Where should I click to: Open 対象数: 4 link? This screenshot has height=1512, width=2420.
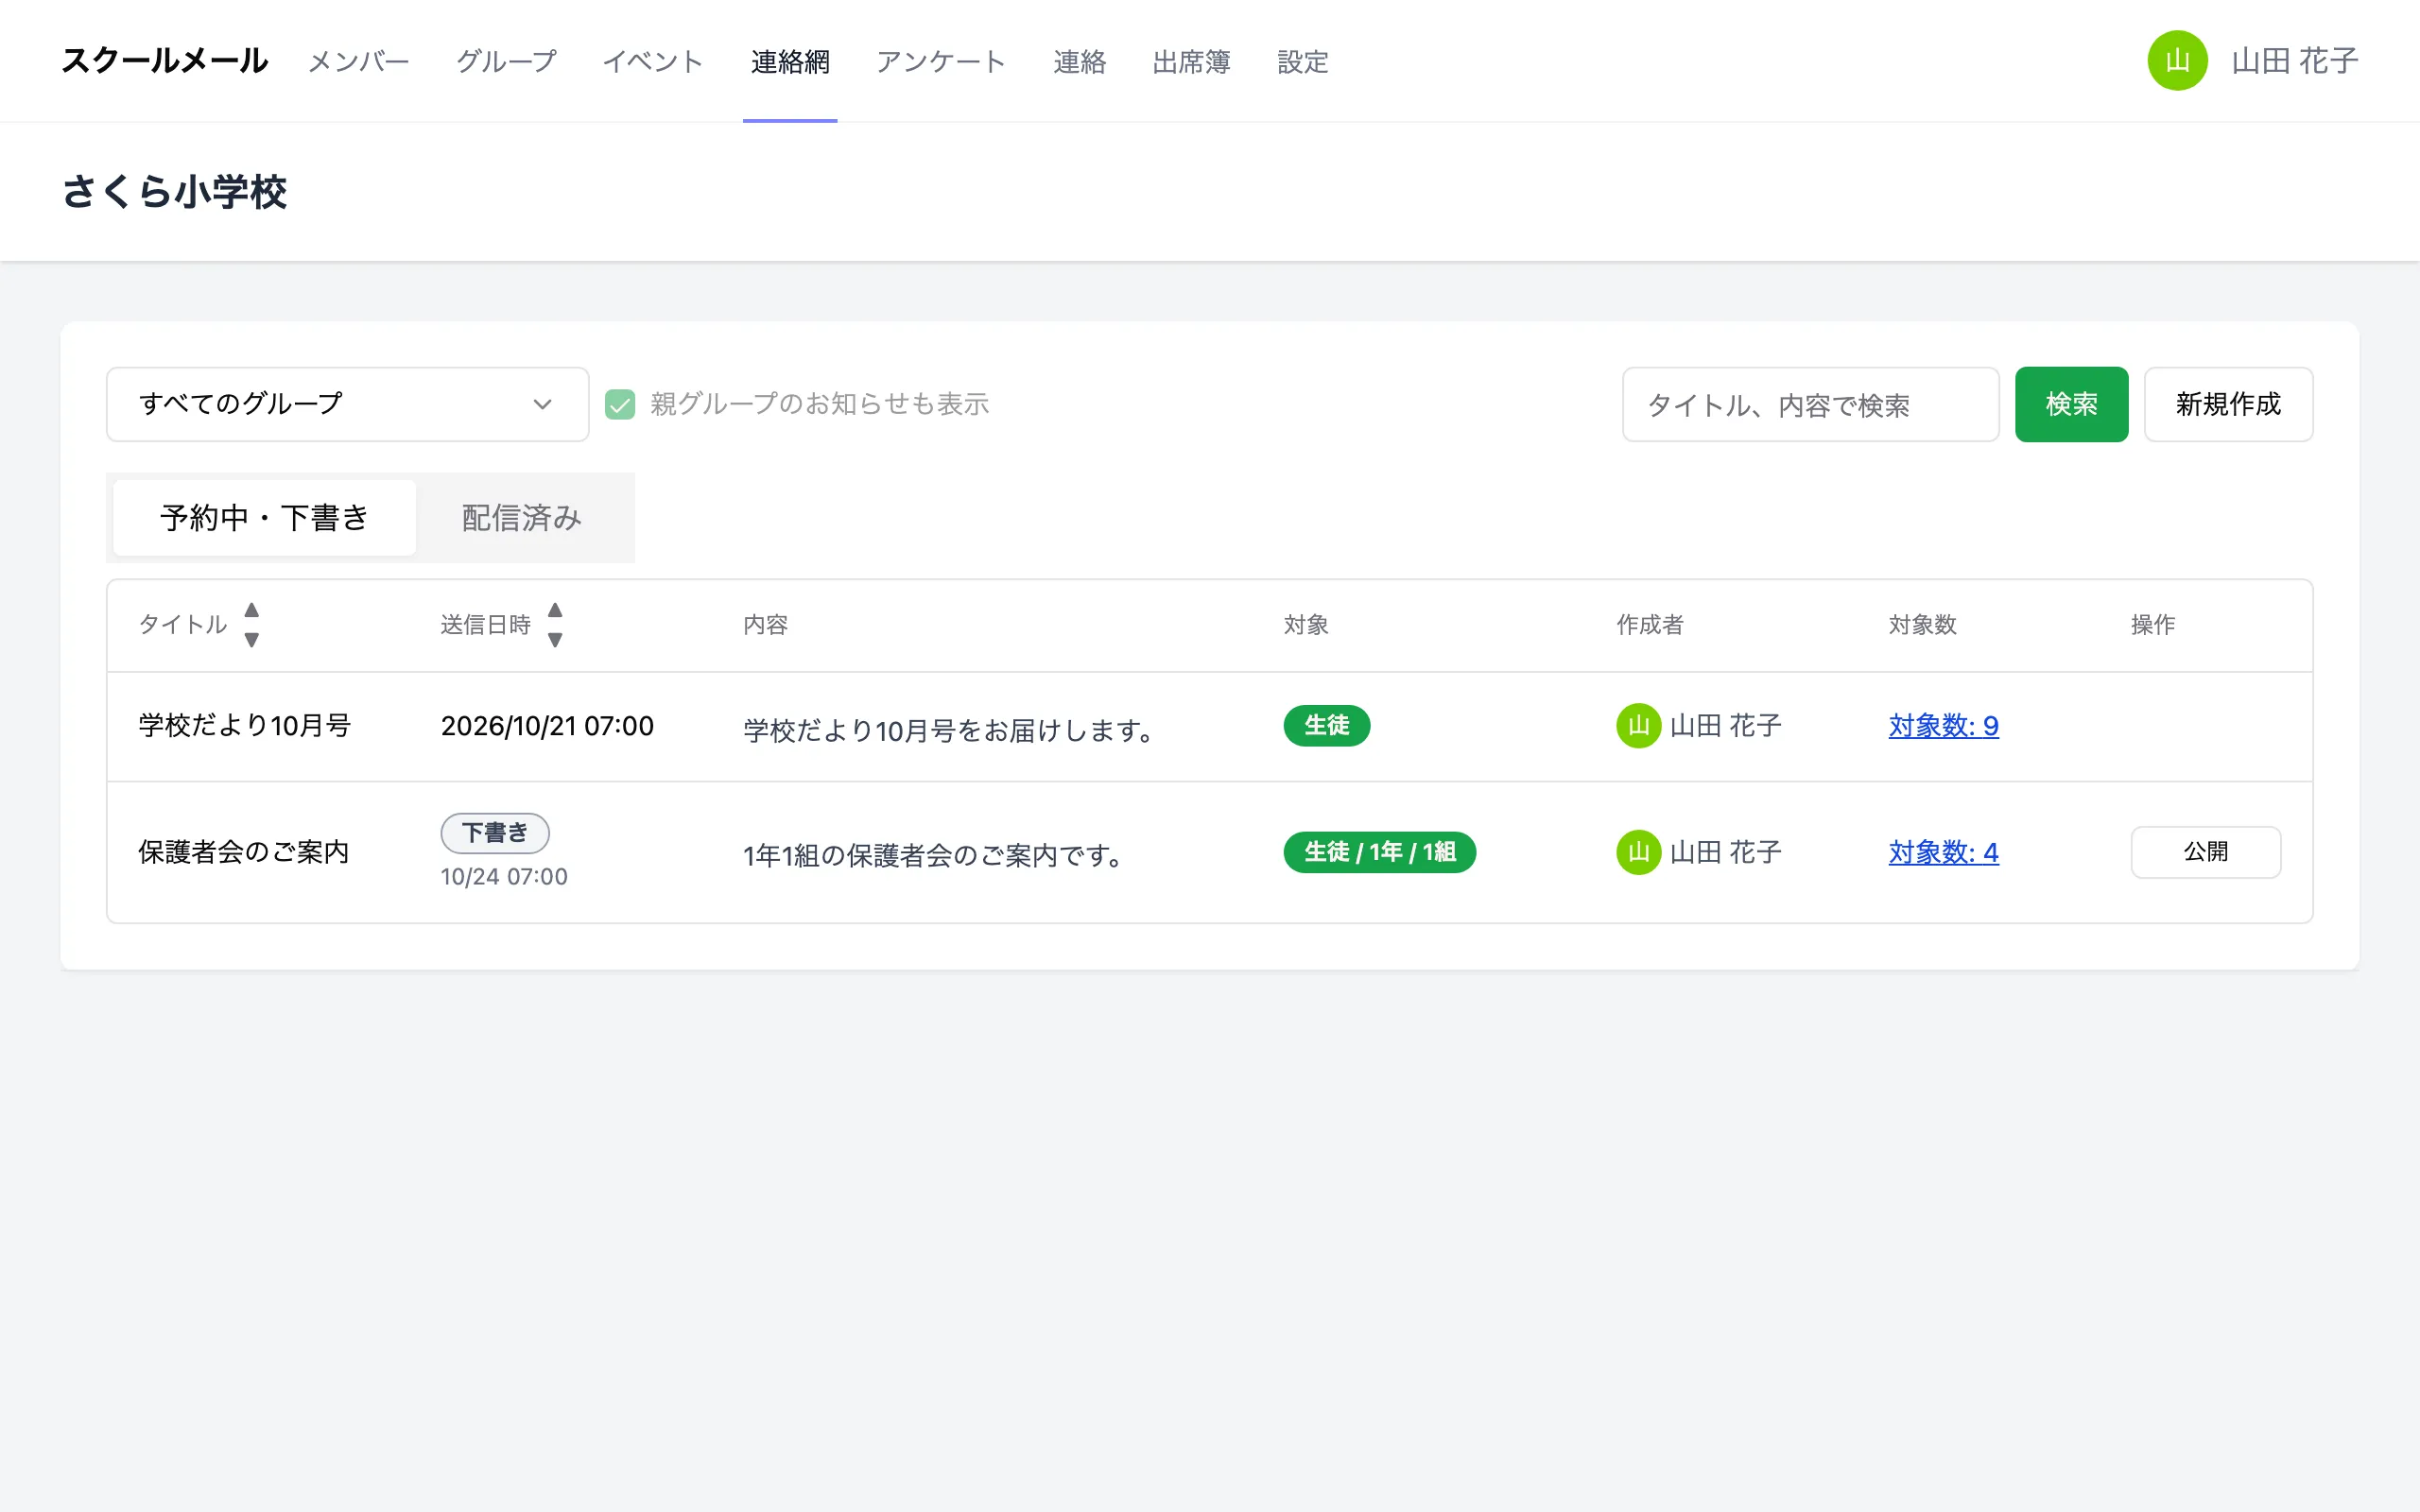(x=1943, y=852)
